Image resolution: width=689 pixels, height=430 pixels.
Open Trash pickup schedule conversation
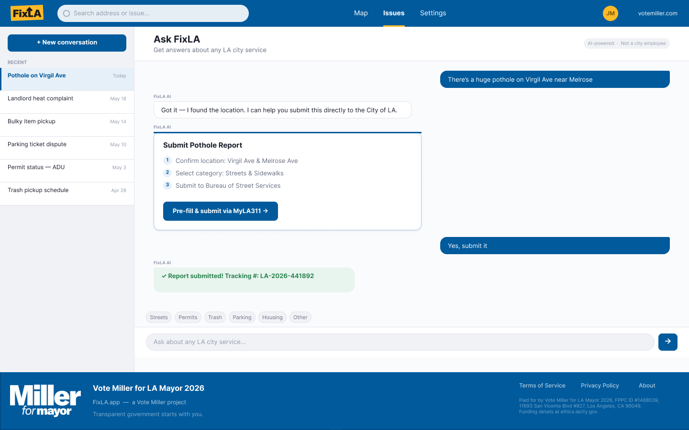click(x=67, y=193)
